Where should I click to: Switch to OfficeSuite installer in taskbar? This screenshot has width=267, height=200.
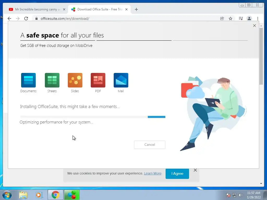pos(72,195)
